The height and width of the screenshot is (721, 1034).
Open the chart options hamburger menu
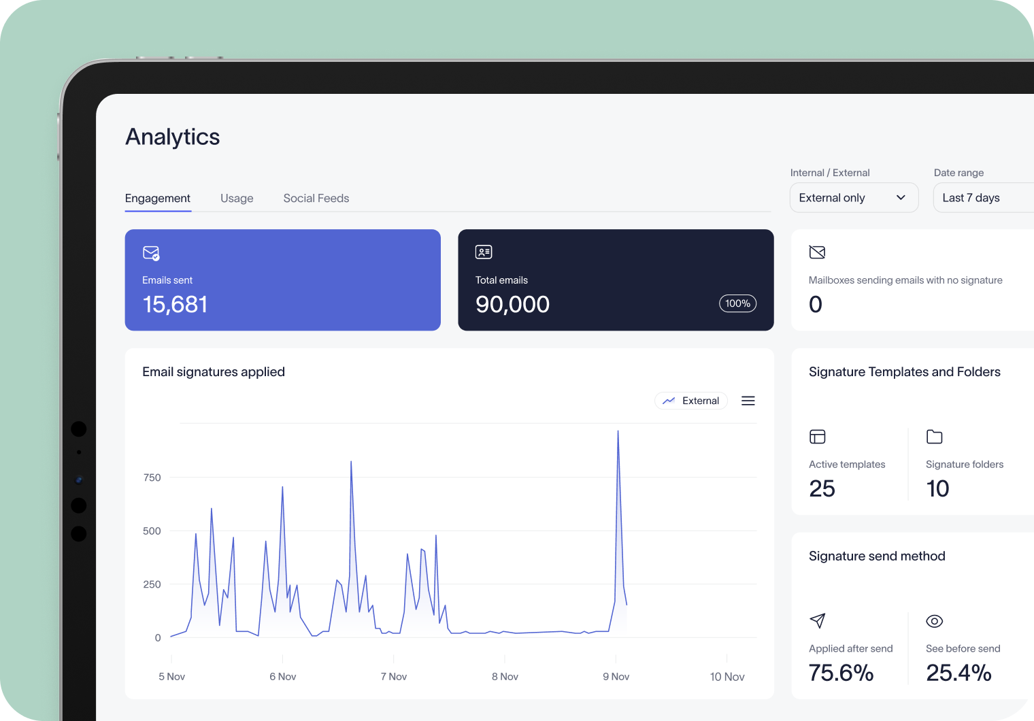[x=748, y=401]
